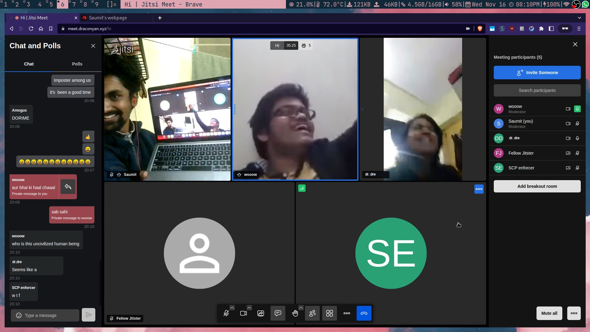Toggle participants pane button
This screenshot has height=332, width=590.
coord(312,313)
